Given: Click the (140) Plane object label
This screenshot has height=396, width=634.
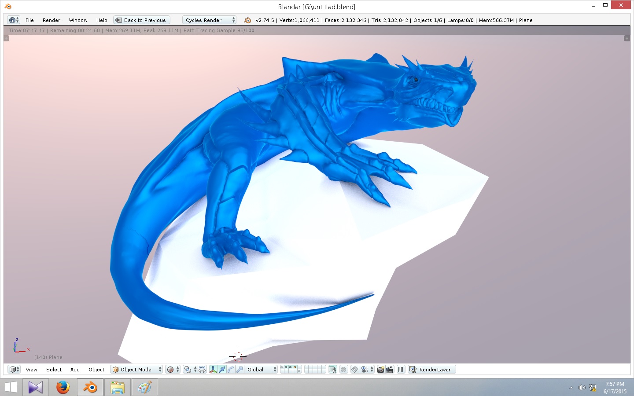Looking at the screenshot, I should 48,357.
